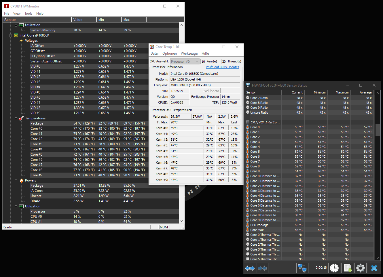Click Core Max thermometer icon in HWiNFO
Screen dimensions: 383x277
[248, 230]
